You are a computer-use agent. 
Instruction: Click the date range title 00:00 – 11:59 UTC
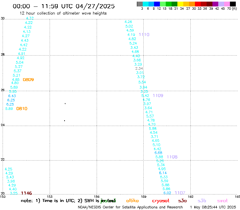point(64,6)
